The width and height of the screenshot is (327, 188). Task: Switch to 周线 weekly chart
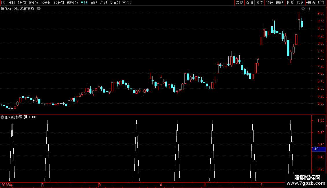point(94,3)
